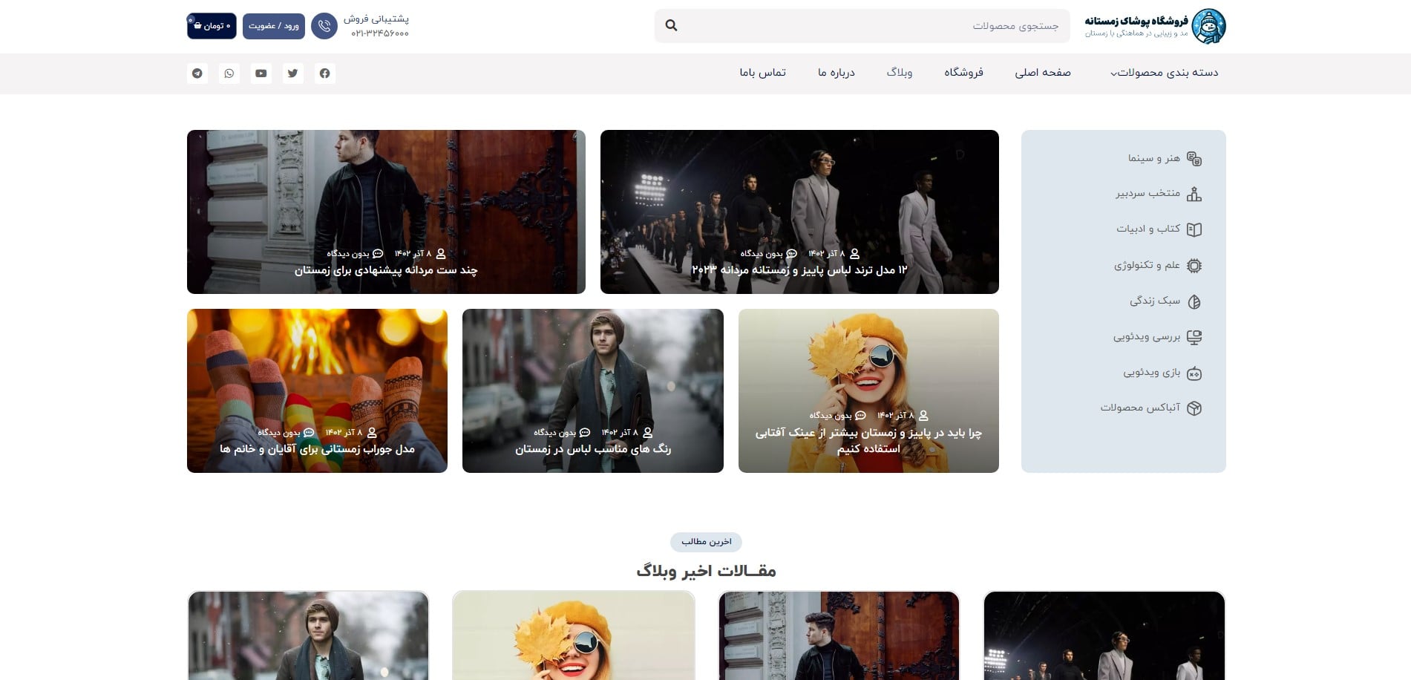Image resolution: width=1411 pixels, height=680 pixels.
Task: Open the تماس باما menu item
Action: click(x=763, y=73)
